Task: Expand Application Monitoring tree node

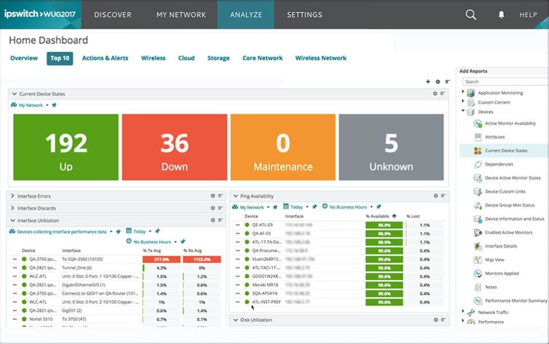Action: pos(463,92)
